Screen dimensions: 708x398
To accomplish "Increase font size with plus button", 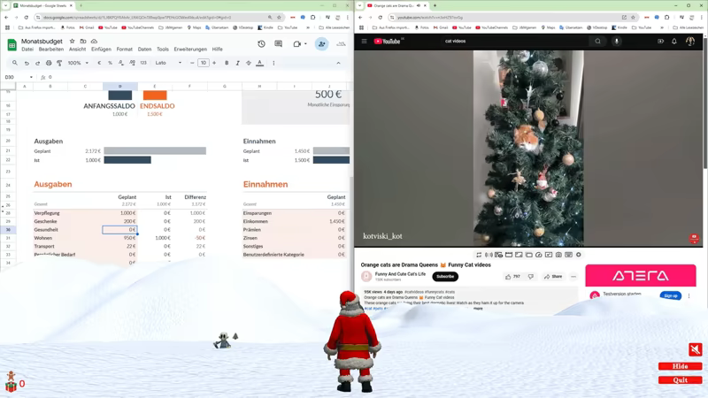I will click(x=214, y=63).
